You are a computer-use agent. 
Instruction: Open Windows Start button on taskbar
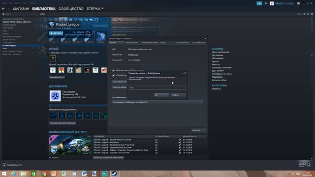(x=4, y=174)
